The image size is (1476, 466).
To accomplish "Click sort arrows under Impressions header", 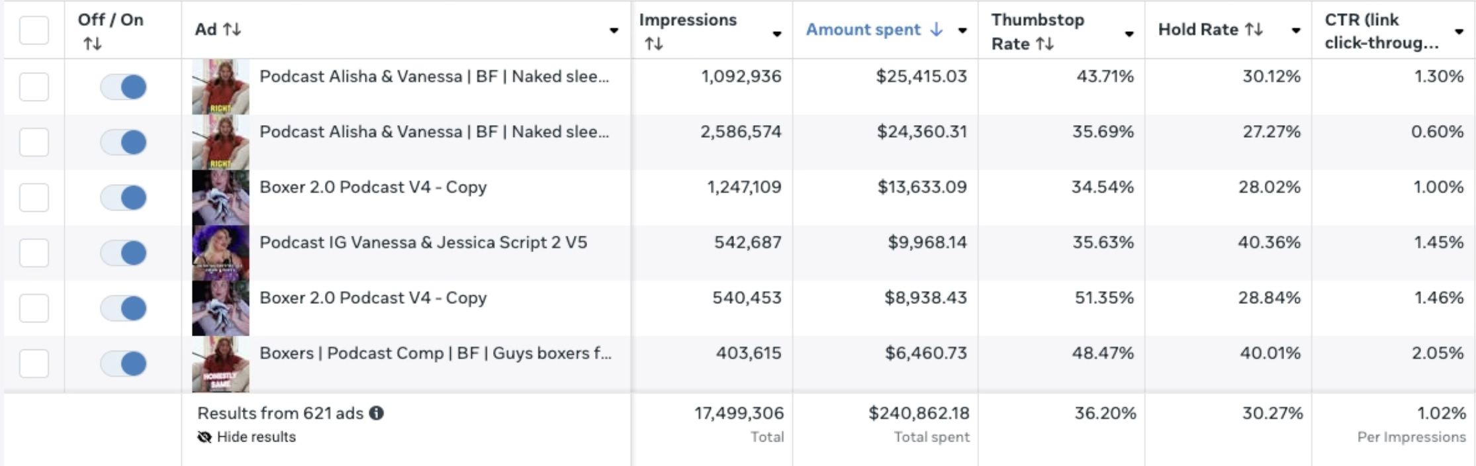I will pos(653,44).
